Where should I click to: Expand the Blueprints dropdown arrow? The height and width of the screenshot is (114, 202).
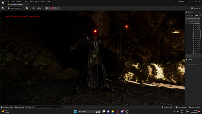pos(35,8)
